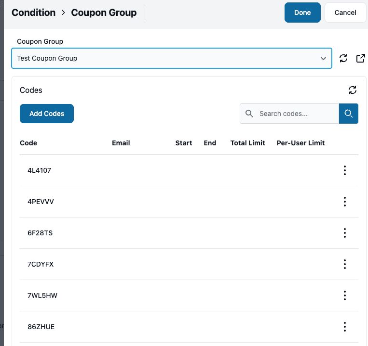This screenshot has height=346, width=368.
Task: Click Add Codes button
Action: tap(47, 114)
